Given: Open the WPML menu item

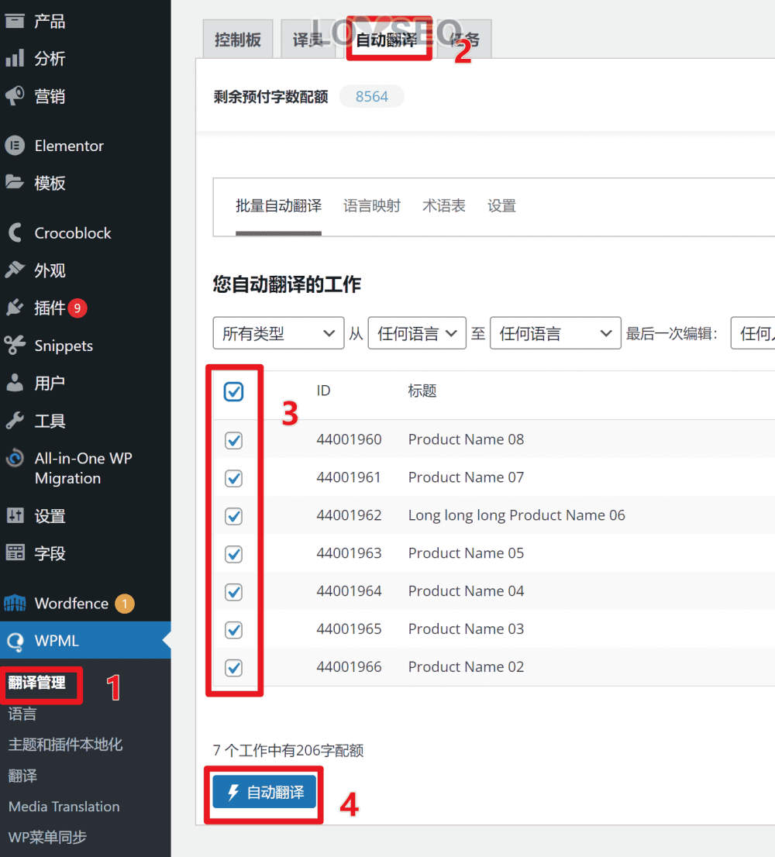Looking at the screenshot, I should pyautogui.click(x=85, y=640).
